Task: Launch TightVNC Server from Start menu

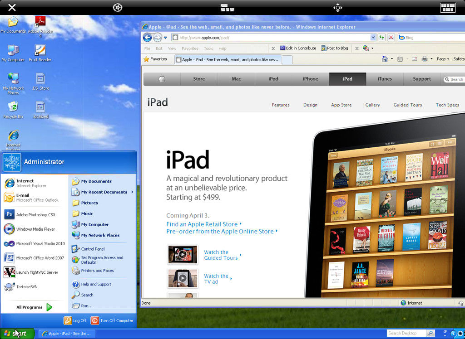Action: pos(35,272)
